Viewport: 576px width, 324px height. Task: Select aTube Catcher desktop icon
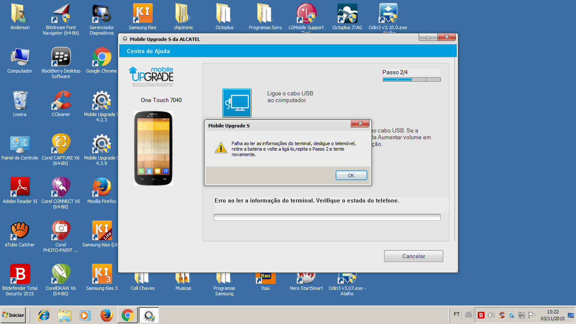[20, 235]
